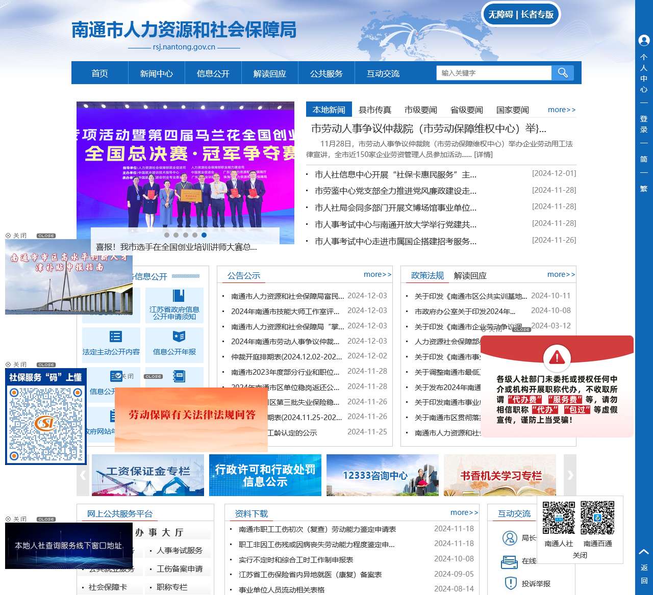Select the 县市传真 news tab

(x=375, y=110)
